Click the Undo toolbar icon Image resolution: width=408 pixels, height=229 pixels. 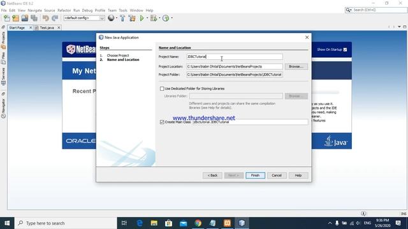pos(46,18)
